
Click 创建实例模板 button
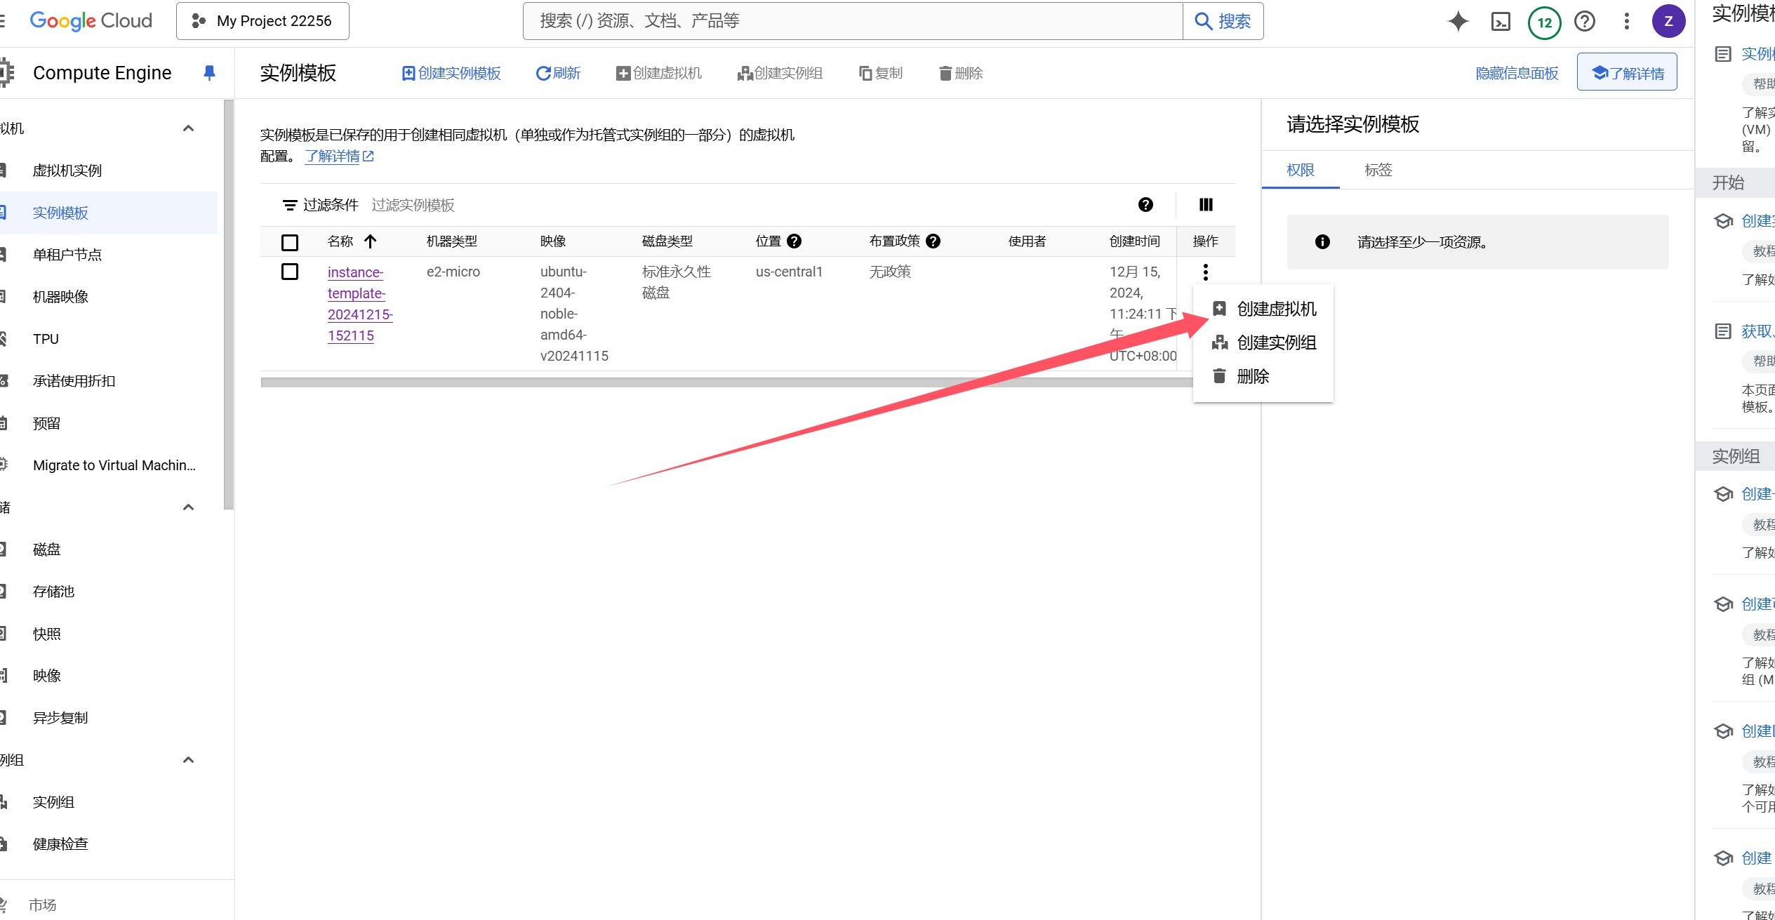tap(451, 73)
